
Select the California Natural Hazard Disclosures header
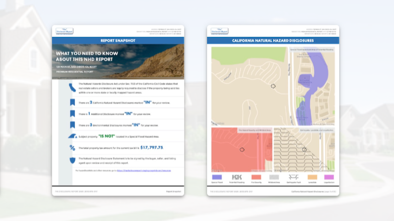pos(273,41)
